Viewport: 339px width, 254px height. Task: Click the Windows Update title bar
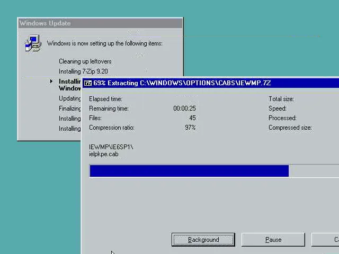100,23
